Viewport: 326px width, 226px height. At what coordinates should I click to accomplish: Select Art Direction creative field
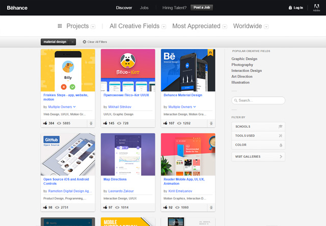tap(242, 76)
